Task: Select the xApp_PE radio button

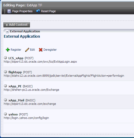Action: 6,86
